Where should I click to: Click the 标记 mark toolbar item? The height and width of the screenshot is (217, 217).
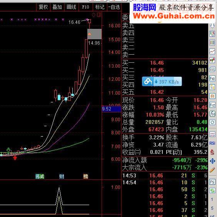coord(100,7)
